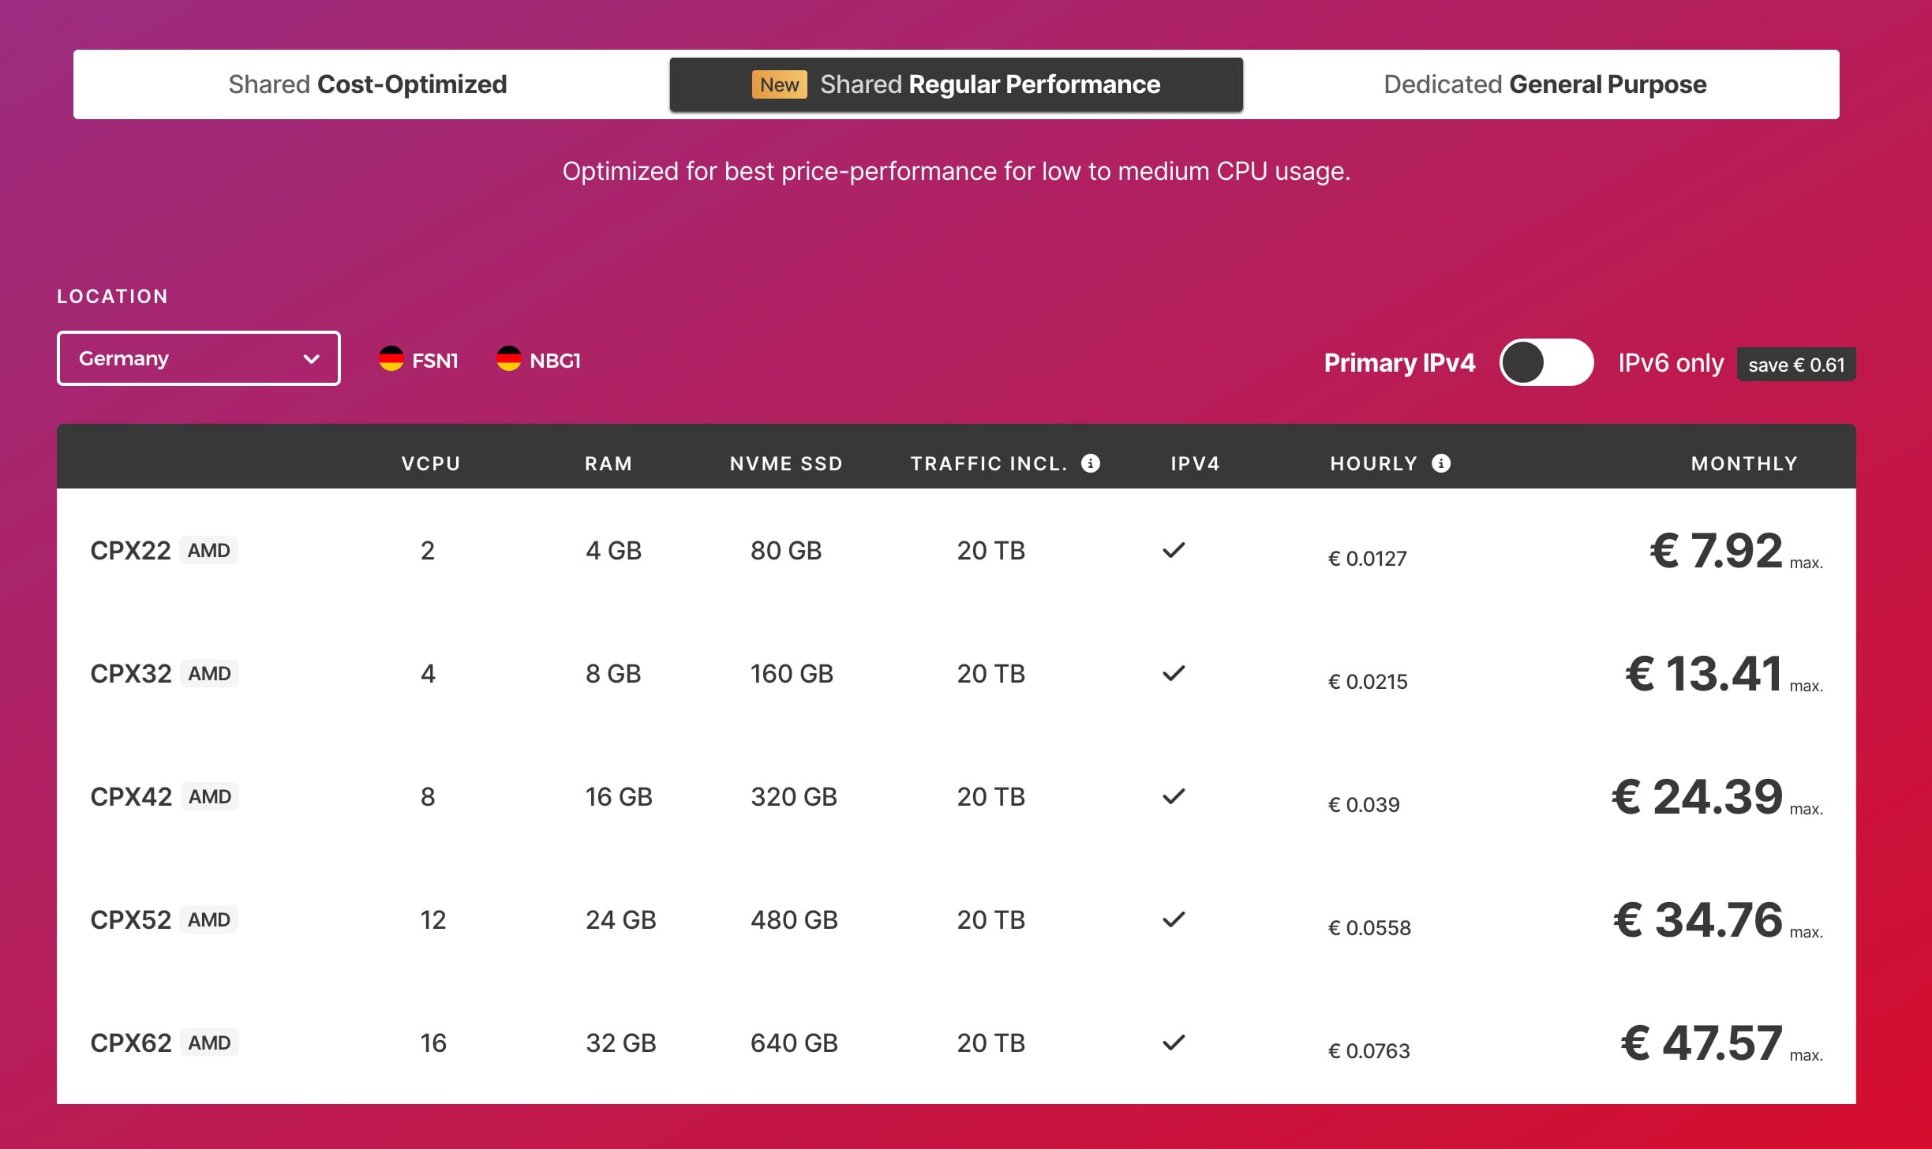1932x1149 pixels.
Task: Click the Hourly info icon
Action: click(1441, 463)
